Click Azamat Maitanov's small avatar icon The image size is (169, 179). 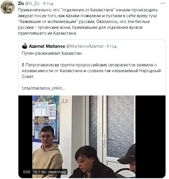coord(25,46)
